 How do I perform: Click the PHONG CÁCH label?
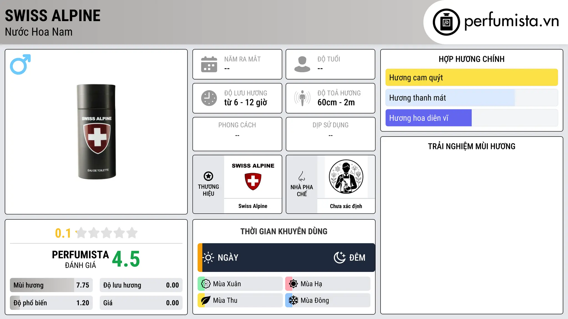click(237, 125)
